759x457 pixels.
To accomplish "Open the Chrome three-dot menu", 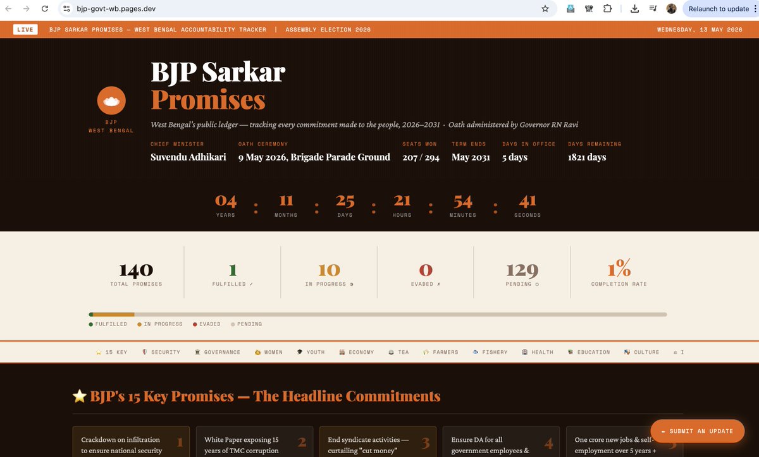I will (x=755, y=9).
